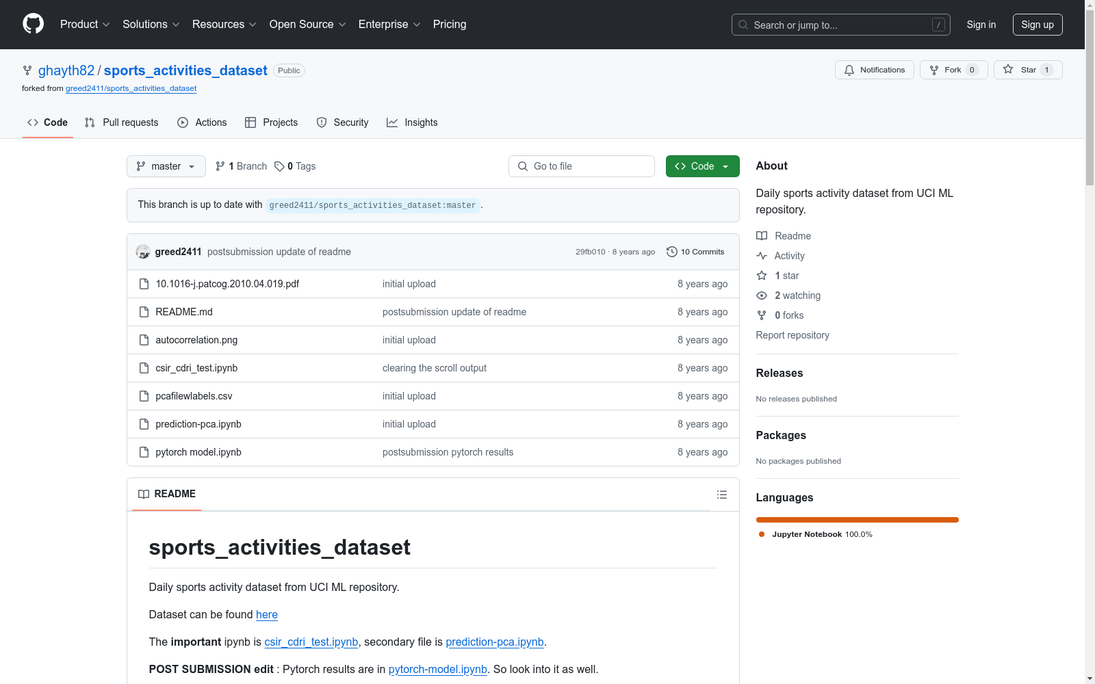Screen dimensions: 1095x684
Task: Expand the Enterprise menu
Action: pos(390,25)
